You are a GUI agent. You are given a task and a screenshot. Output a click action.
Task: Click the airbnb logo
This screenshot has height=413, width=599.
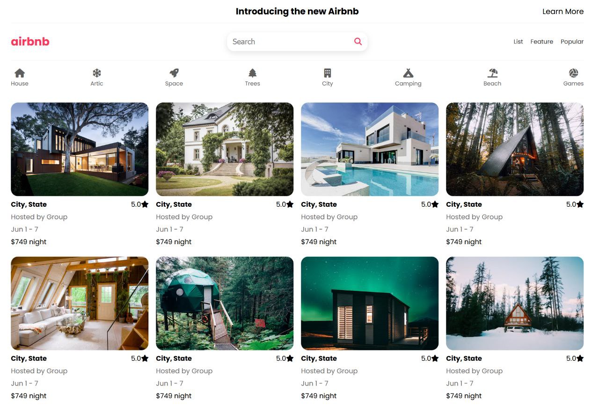tap(30, 42)
